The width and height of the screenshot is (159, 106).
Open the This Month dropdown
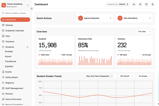pyautogui.click(x=127, y=76)
